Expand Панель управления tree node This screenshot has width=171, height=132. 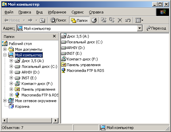point(11,89)
